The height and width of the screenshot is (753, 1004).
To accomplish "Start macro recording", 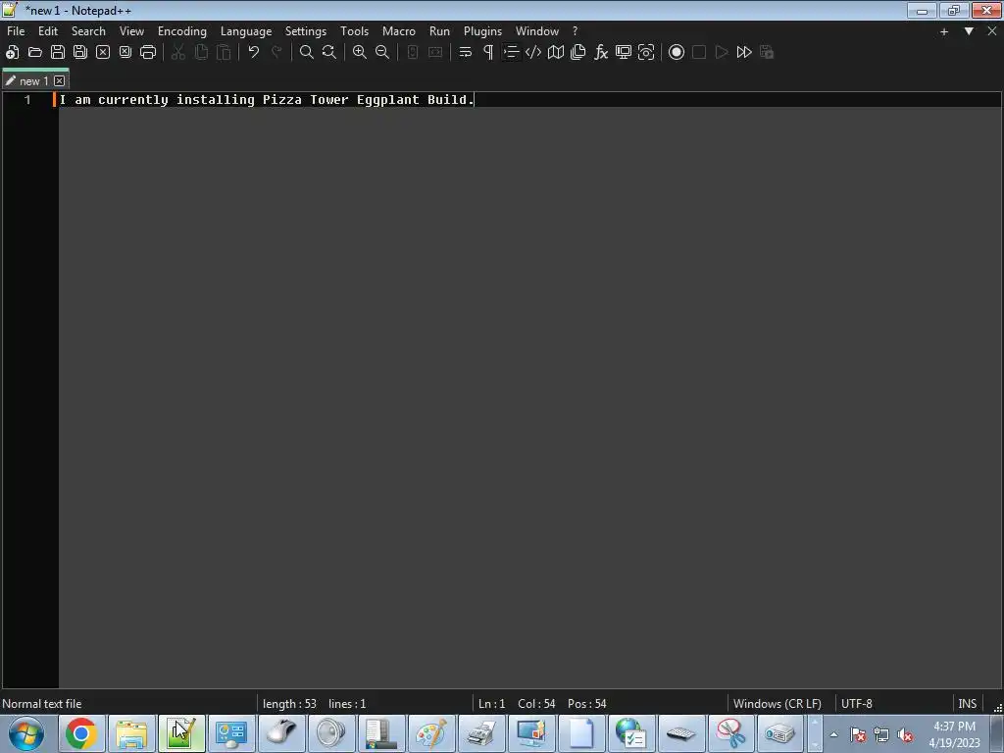I will [677, 53].
